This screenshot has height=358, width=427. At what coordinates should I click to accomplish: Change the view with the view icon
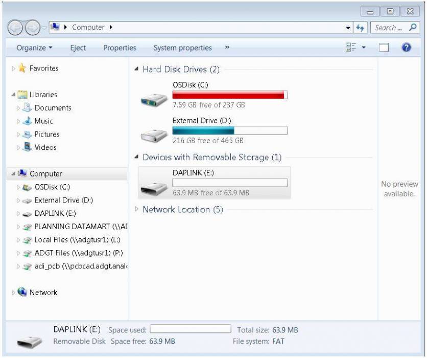[351, 48]
